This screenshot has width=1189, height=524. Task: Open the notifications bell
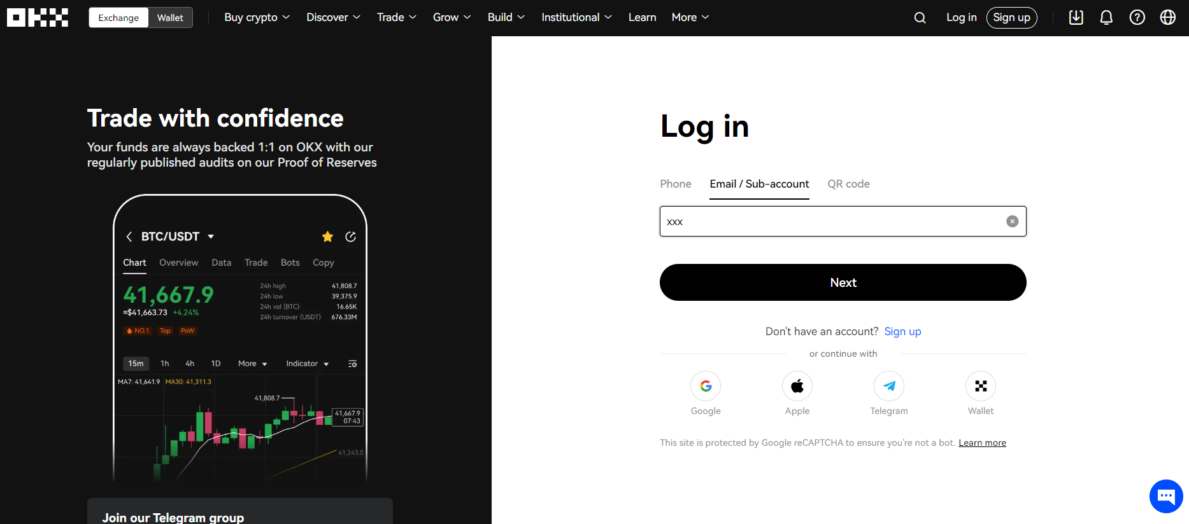pos(1106,18)
